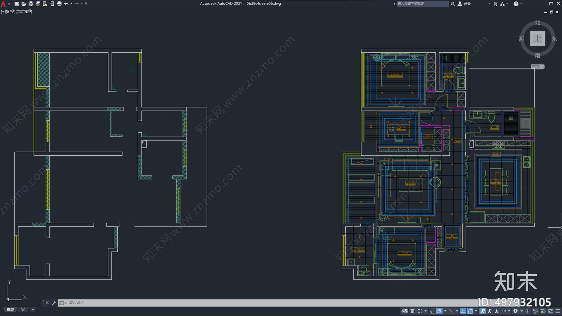The width and height of the screenshot is (562, 316).
Task: Click the search magnifier icon
Action: tap(453, 4)
